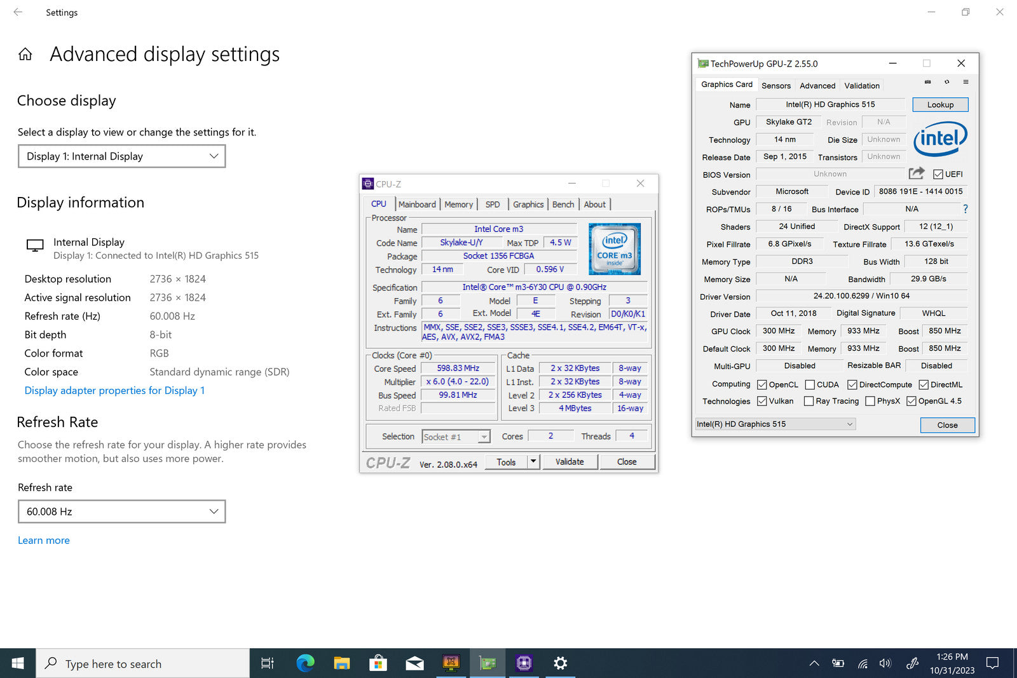Click the GPU-Z refresh icon
The height and width of the screenshot is (678, 1017).
pos(946,82)
